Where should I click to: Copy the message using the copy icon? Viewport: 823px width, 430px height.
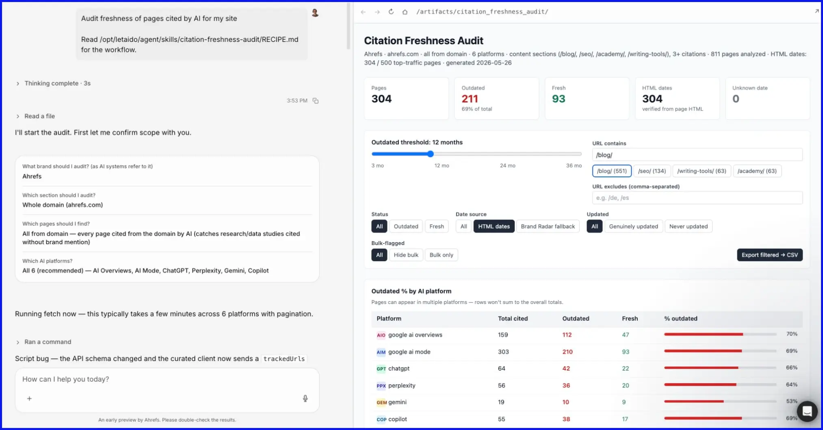point(316,101)
